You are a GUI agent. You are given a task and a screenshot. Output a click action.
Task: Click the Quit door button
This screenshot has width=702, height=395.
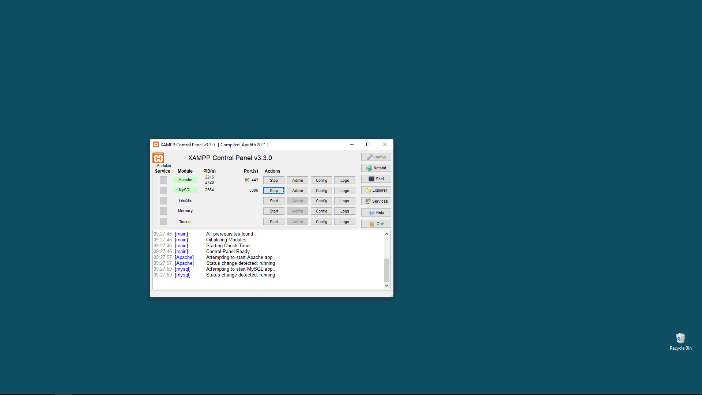(376, 224)
